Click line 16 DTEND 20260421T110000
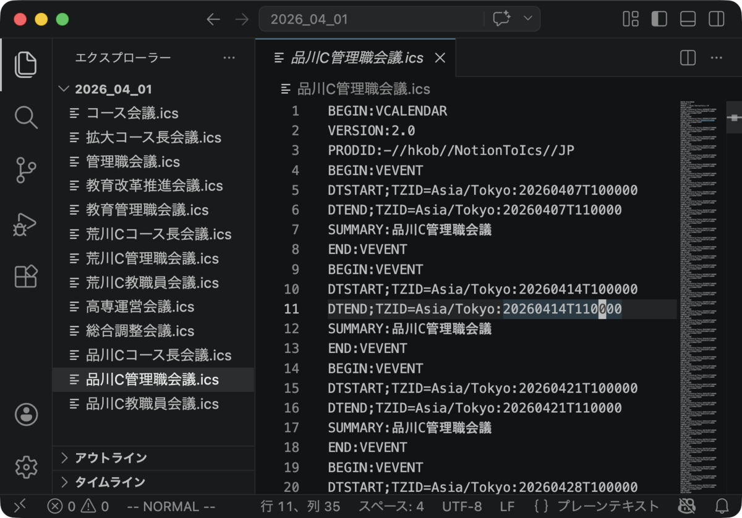The width and height of the screenshot is (742, 518). [475, 408]
